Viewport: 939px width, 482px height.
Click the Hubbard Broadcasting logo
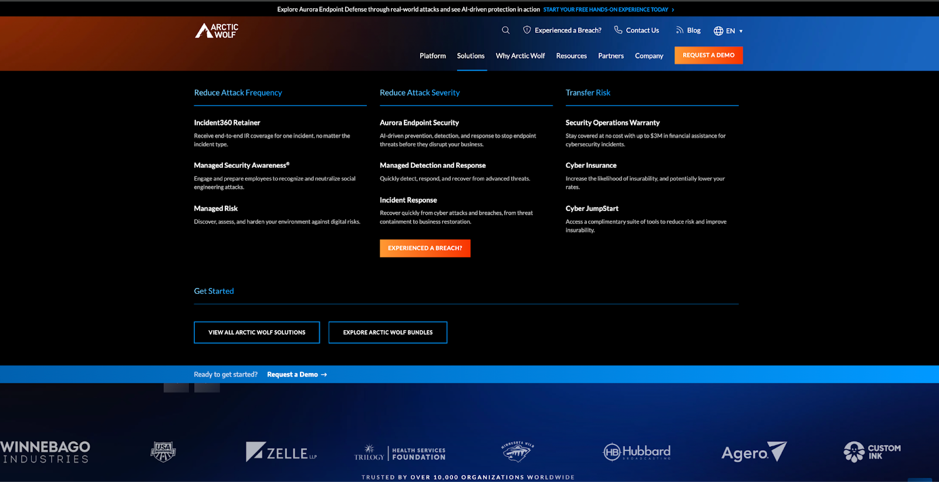[x=637, y=452]
